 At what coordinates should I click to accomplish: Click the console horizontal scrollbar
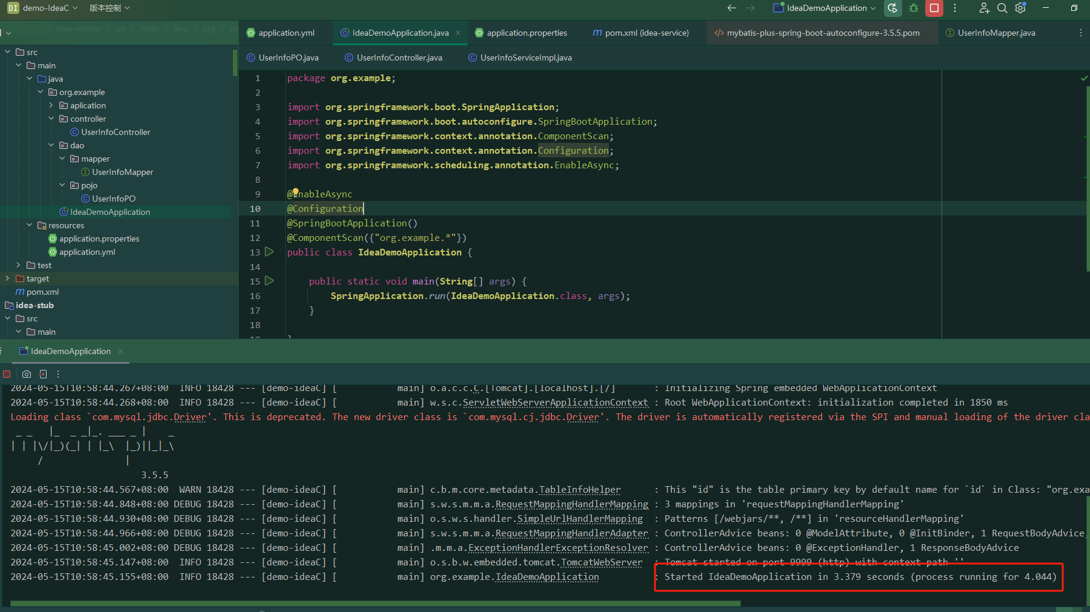[x=376, y=604]
